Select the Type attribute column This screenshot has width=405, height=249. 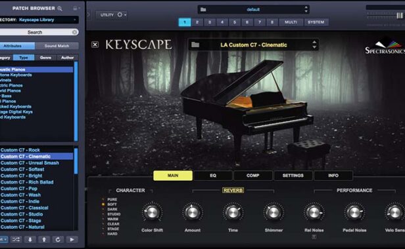click(24, 58)
